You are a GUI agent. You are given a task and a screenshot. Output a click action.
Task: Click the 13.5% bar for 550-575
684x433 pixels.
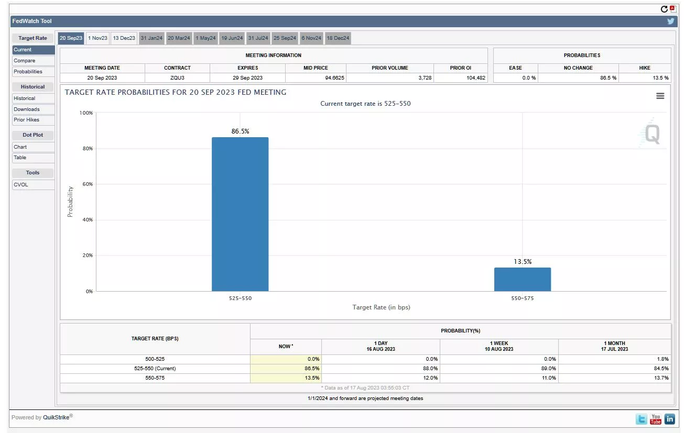click(x=522, y=280)
